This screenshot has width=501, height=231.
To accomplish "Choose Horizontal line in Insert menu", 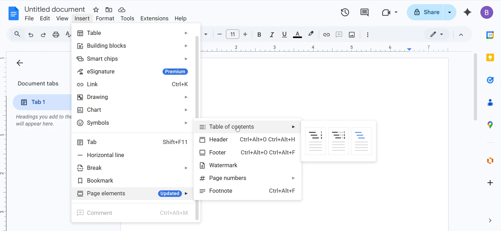I will tap(105, 155).
